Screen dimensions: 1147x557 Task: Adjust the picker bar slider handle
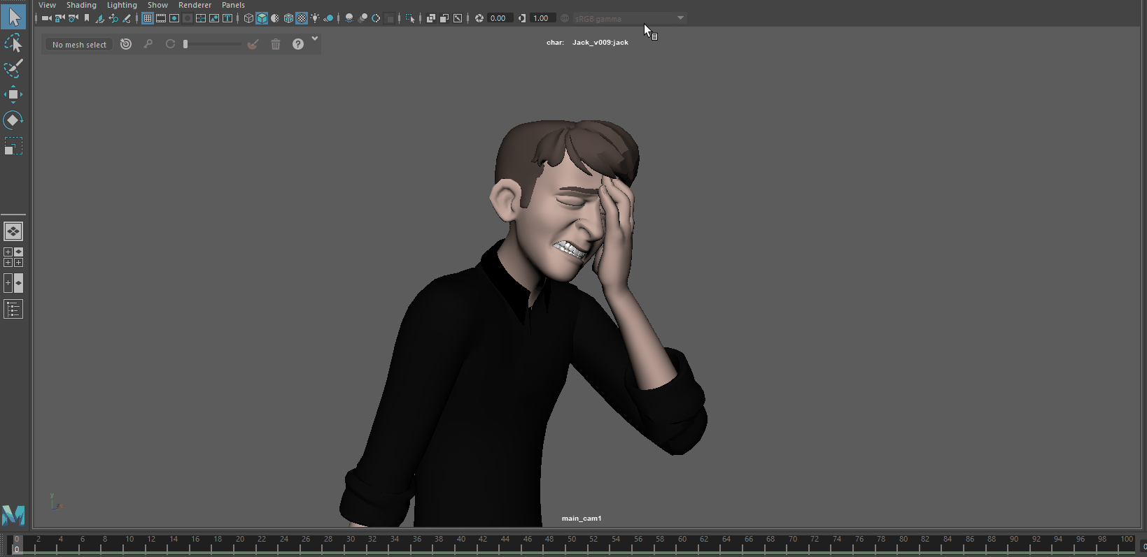[x=185, y=44]
